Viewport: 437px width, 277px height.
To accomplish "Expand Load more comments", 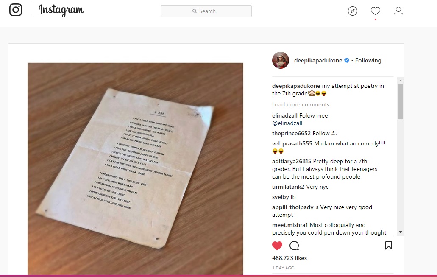I will coord(301,104).
